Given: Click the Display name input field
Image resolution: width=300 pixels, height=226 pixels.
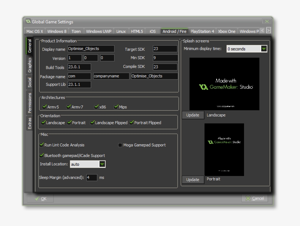Looking at the screenshot, I should click(x=91, y=49).
